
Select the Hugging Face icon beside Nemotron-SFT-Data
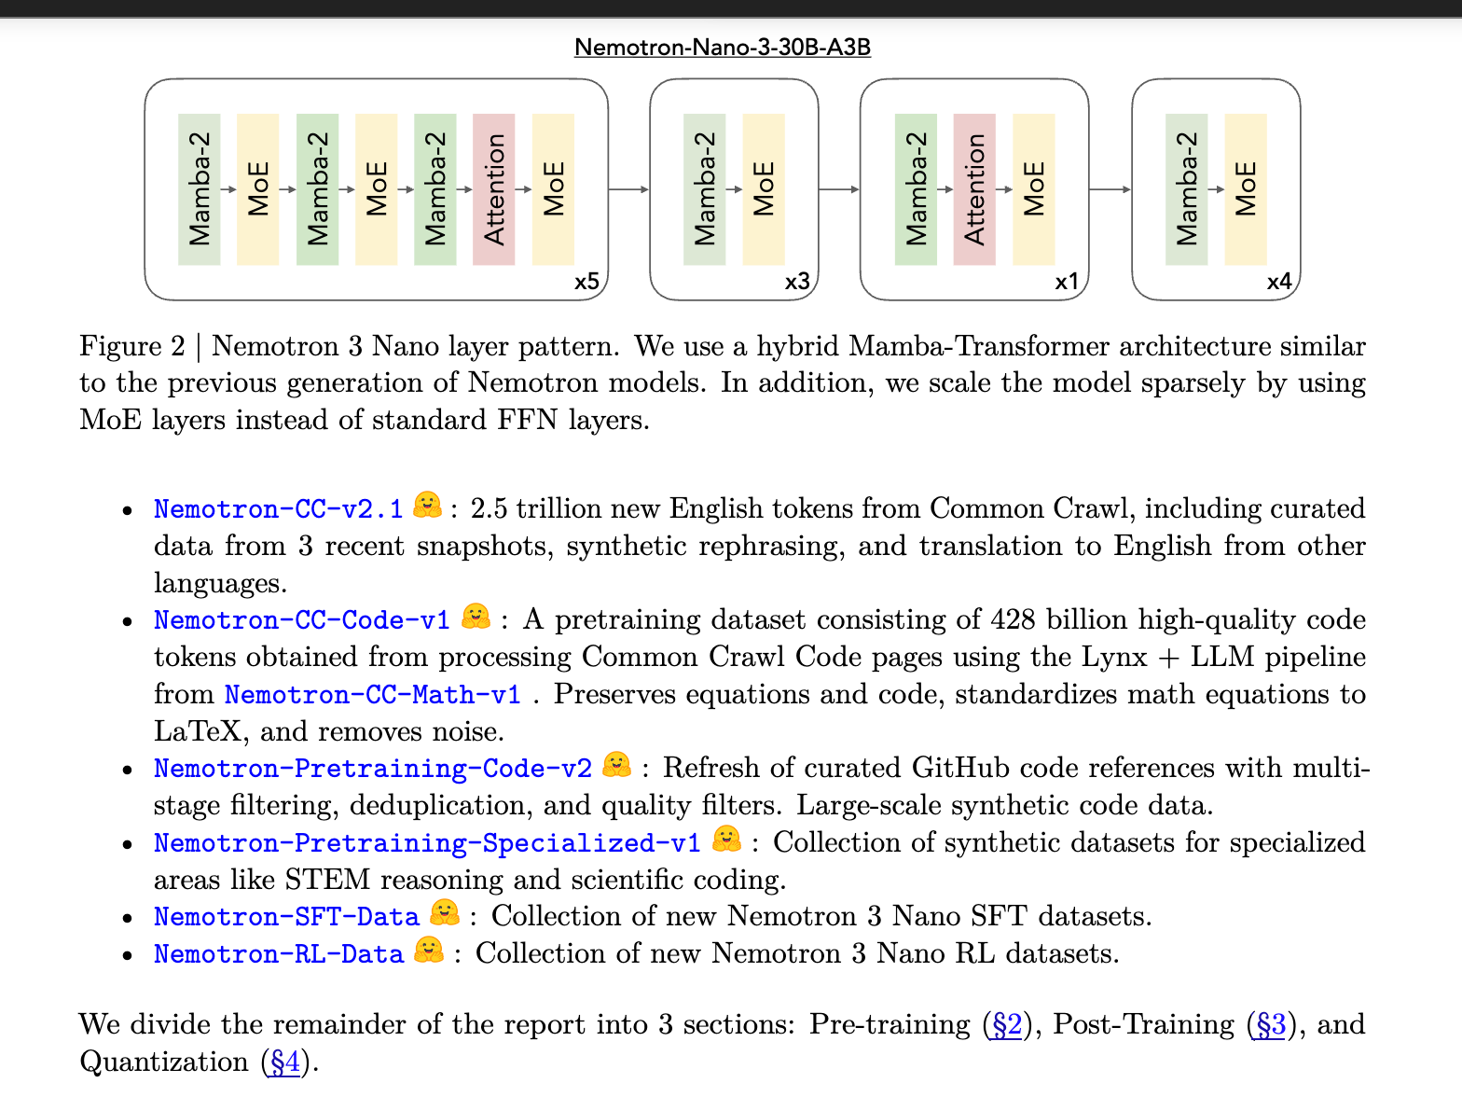[x=445, y=913]
